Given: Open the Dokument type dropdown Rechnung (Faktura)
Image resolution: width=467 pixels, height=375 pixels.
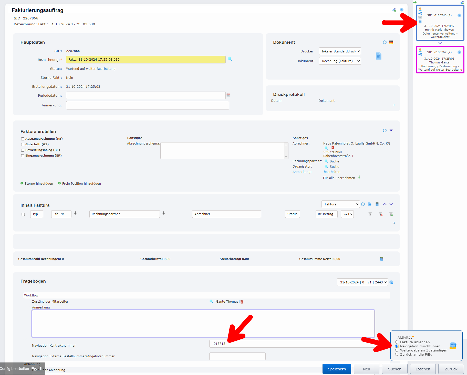Looking at the screenshot, I should coord(340,61).
